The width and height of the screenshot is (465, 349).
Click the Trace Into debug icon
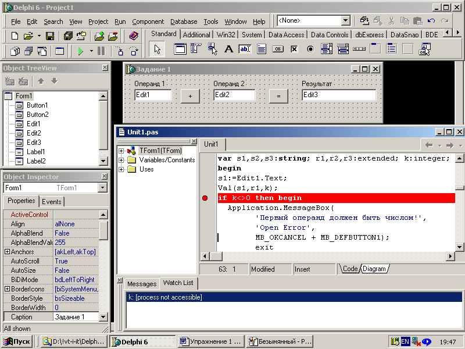120,51
